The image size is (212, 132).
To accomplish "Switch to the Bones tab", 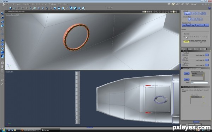I will [196, 49].
